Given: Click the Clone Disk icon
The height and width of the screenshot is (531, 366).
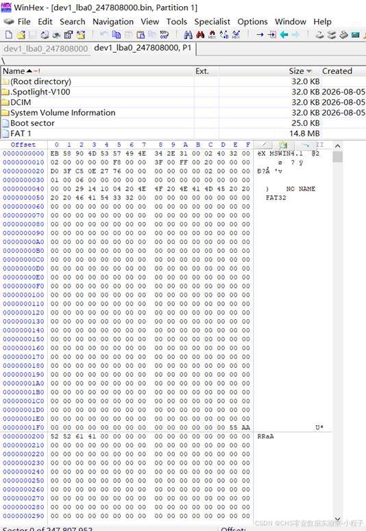Looking at the screenshot, I should (332, 34).
